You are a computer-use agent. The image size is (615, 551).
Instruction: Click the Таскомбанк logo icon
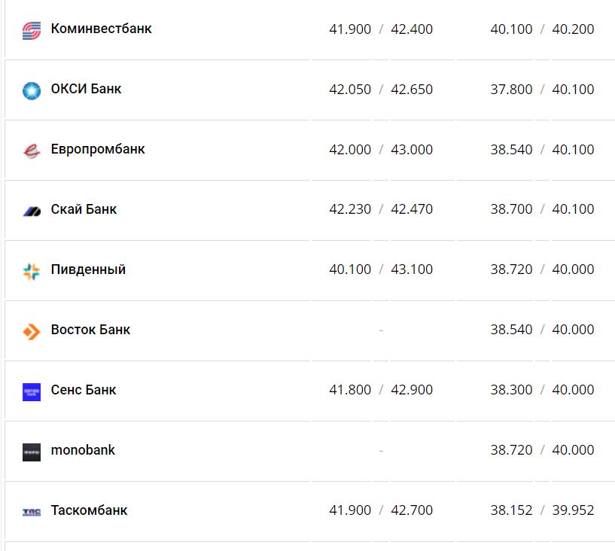pos(31,512)
